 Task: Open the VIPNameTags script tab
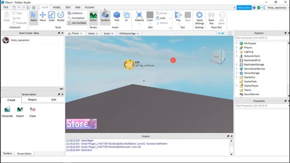point(127,34)
